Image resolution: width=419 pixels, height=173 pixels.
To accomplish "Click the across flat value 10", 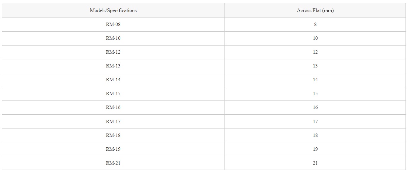I will (315, 38).
